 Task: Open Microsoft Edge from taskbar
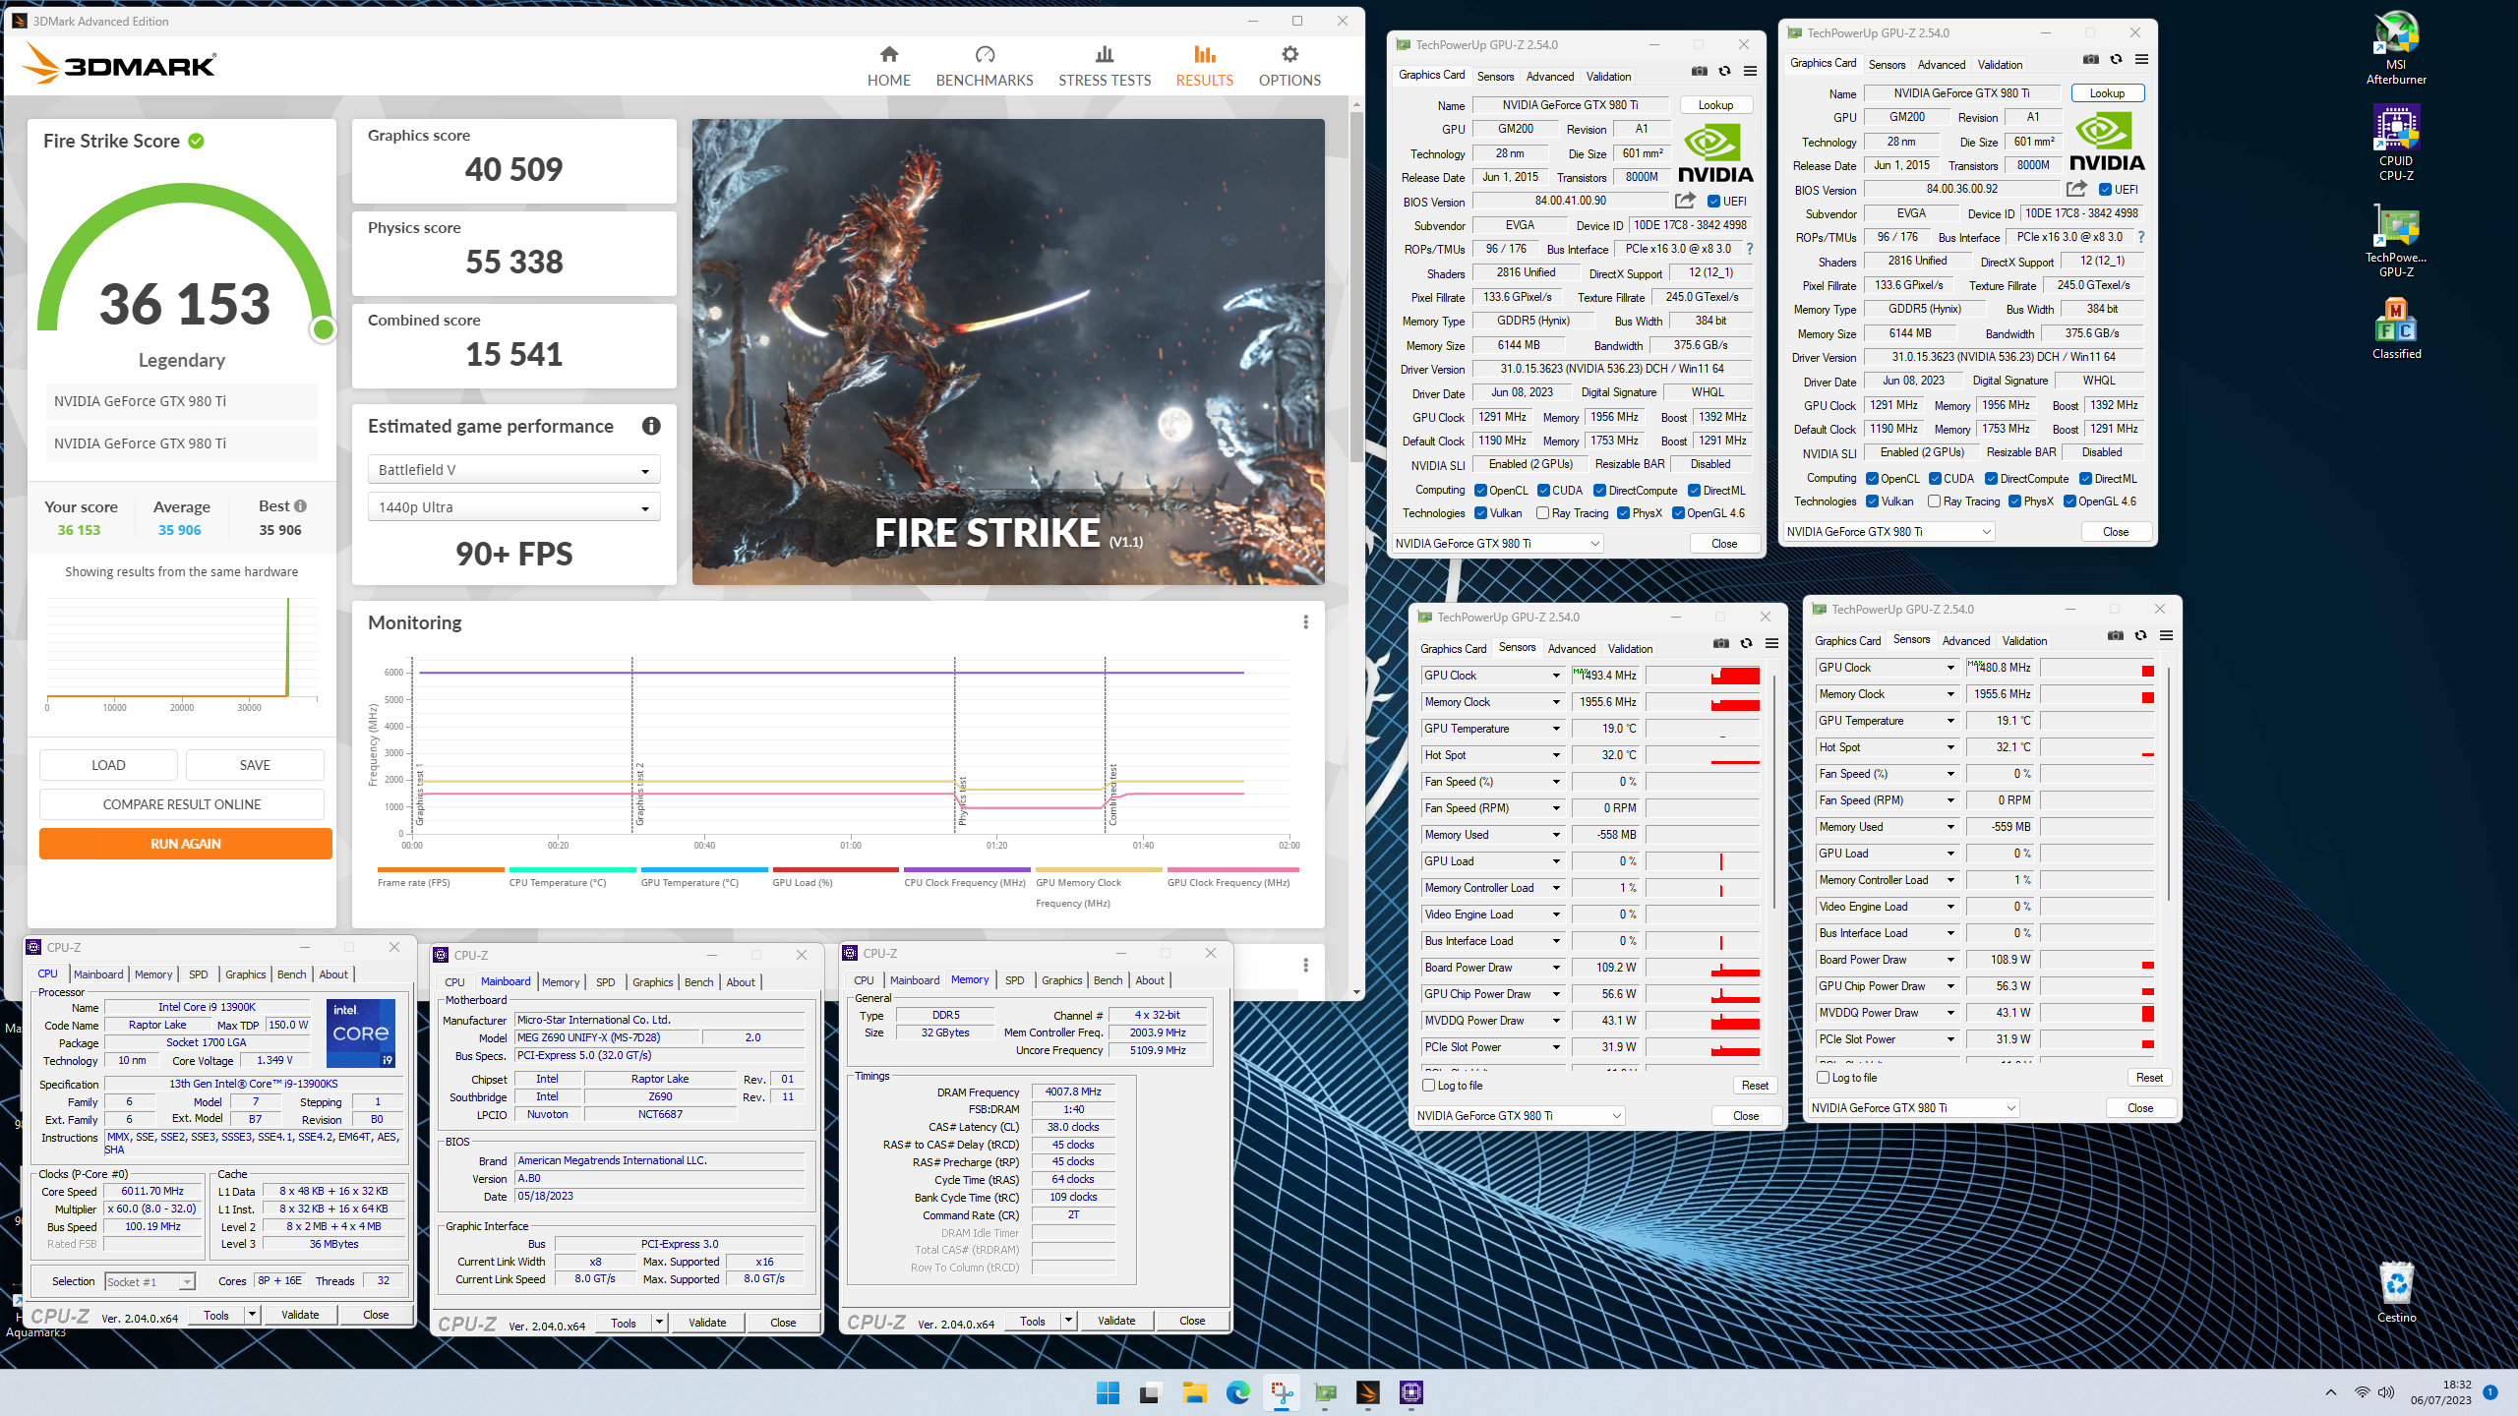(1237, 1392)
